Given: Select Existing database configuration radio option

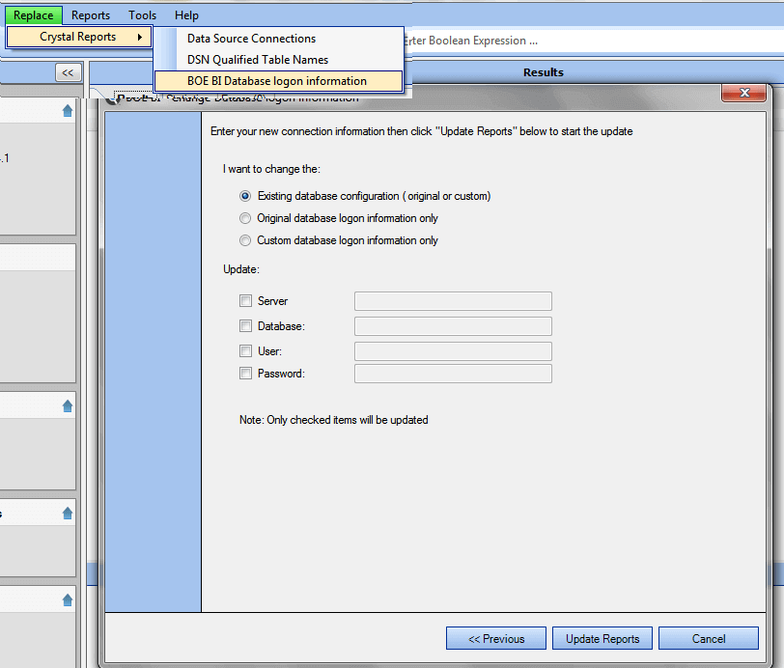Looking at the screenshot, I should coord(245,196).
